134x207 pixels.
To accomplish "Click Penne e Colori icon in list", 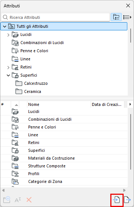I will pos(15,127).
